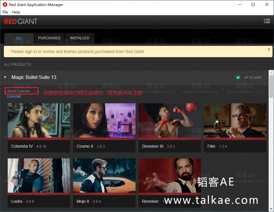Select the Denoiser III thumbnail

(169, 121)
